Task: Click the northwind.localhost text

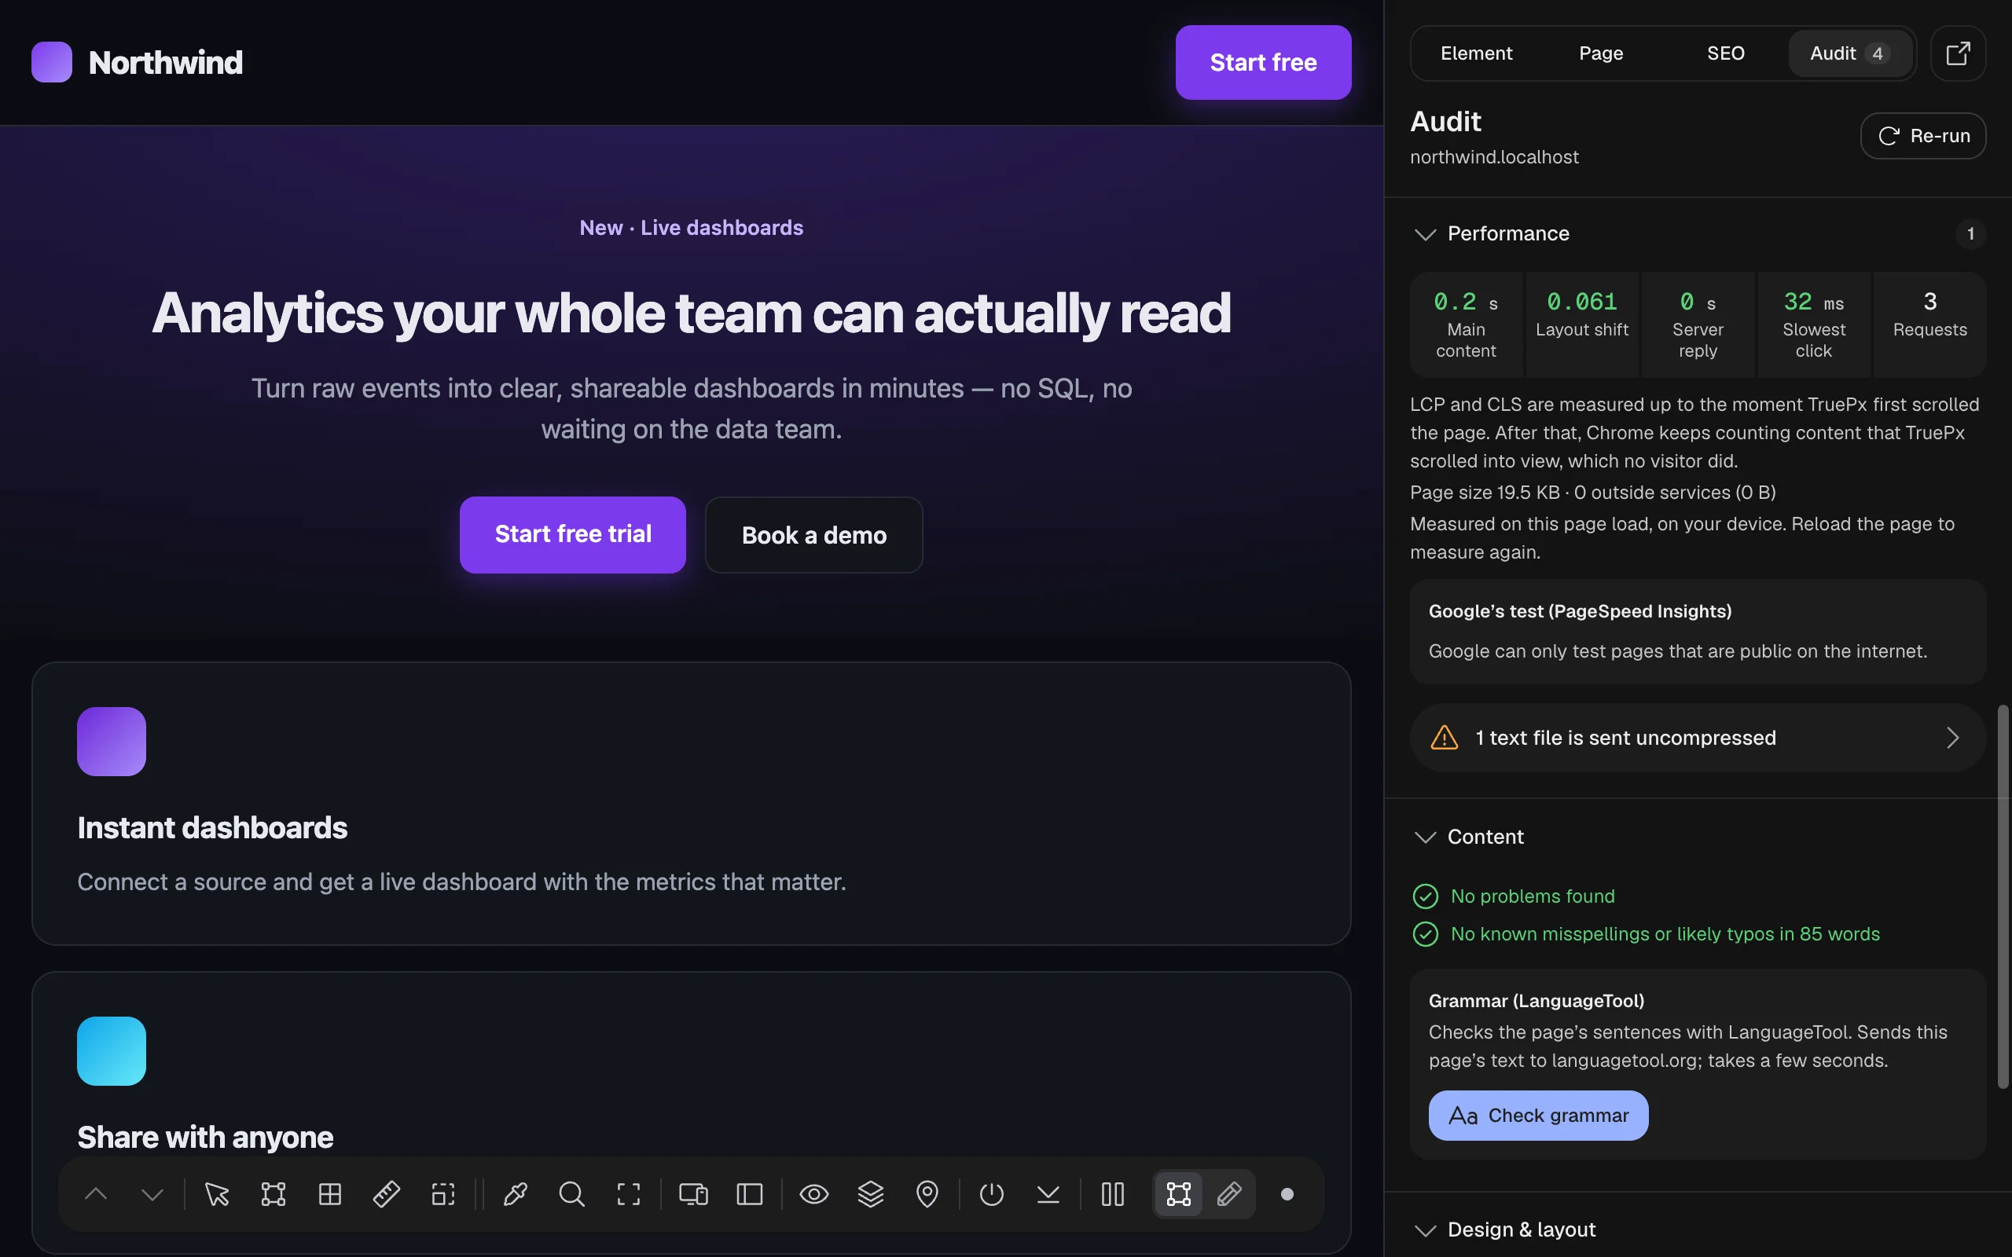Action: point(1494,157)
